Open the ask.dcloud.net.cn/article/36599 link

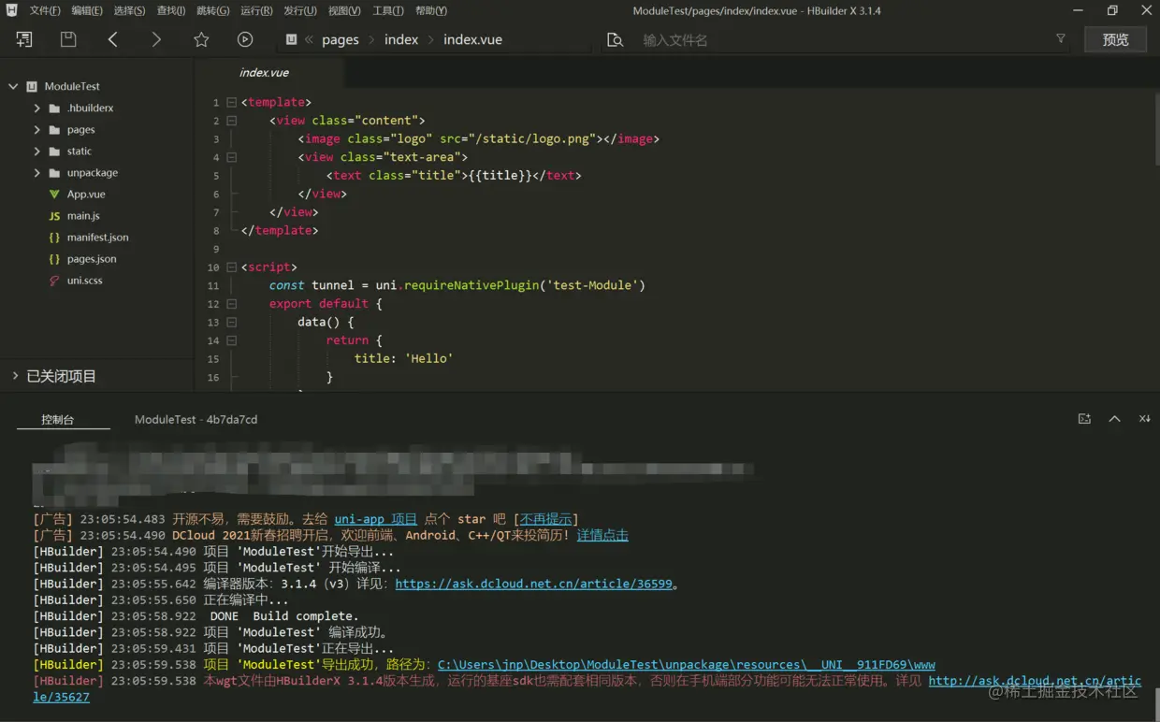click(534, 584)
